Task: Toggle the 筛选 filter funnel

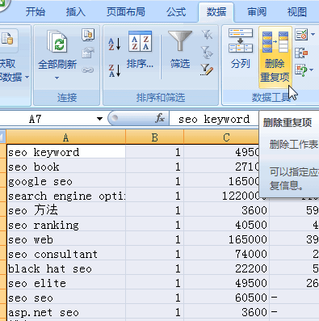Action: click(180, 50)
